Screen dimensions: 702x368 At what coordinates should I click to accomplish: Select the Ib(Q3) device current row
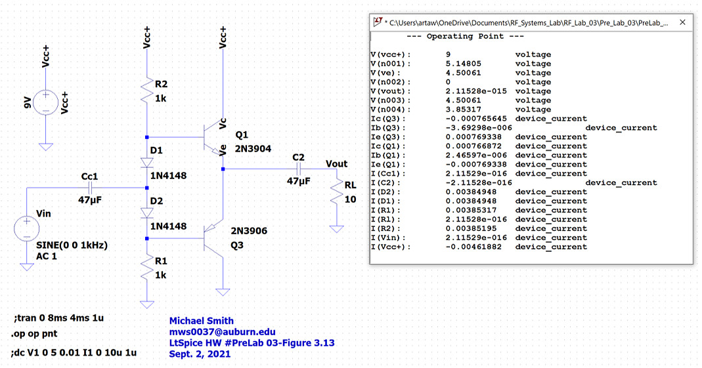point(514,128)
